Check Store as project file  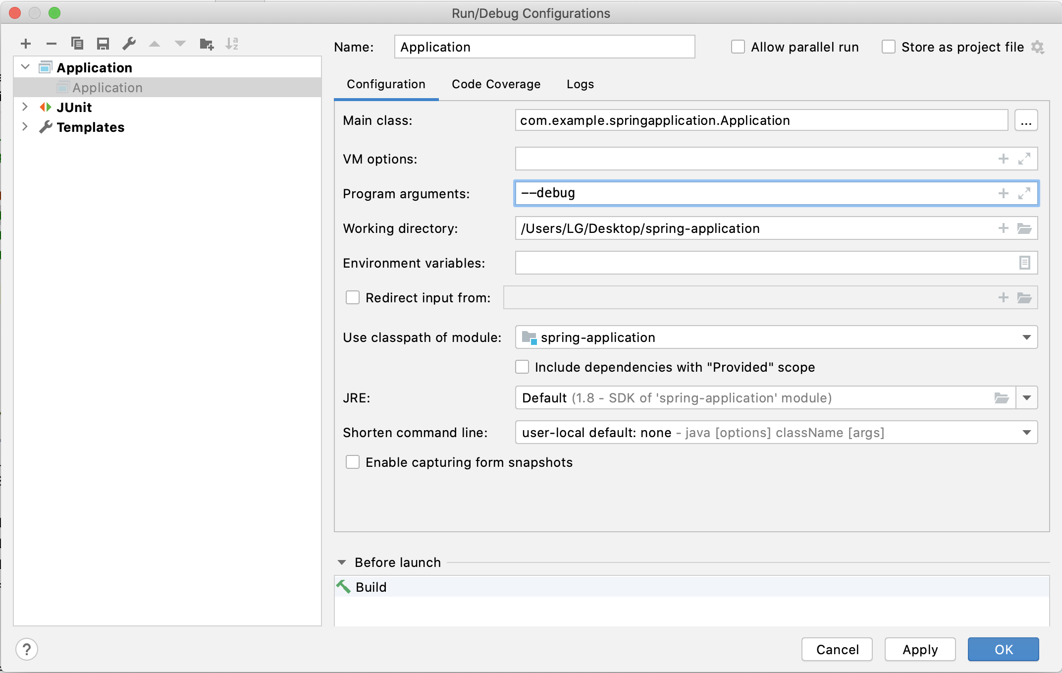(889, 47)
